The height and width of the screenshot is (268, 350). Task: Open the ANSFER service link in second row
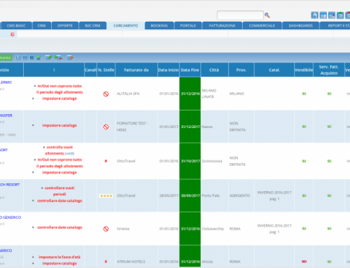tap(6, 115)
